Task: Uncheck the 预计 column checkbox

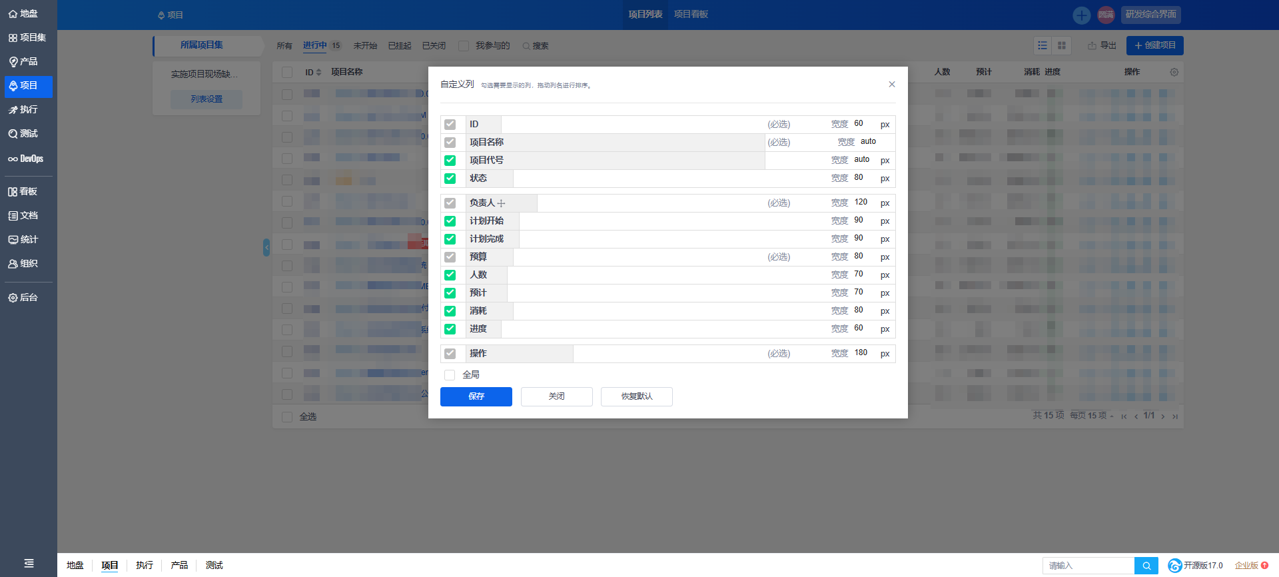Action: click(450, 292)
